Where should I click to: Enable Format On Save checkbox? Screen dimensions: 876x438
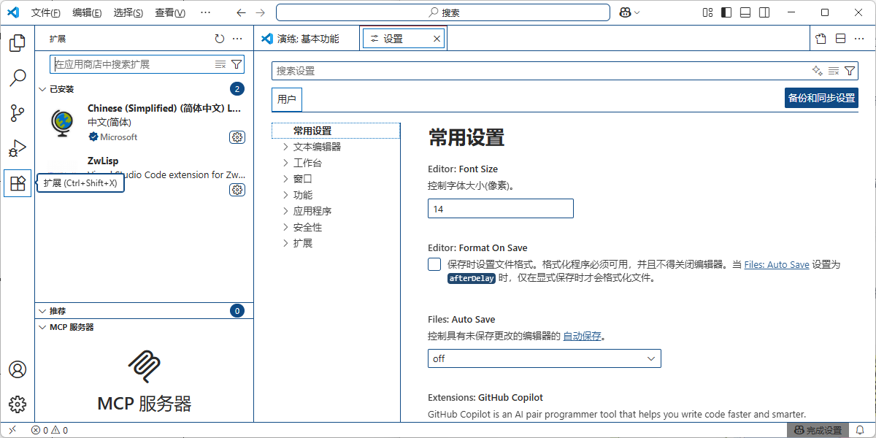(x=434, y=264)
